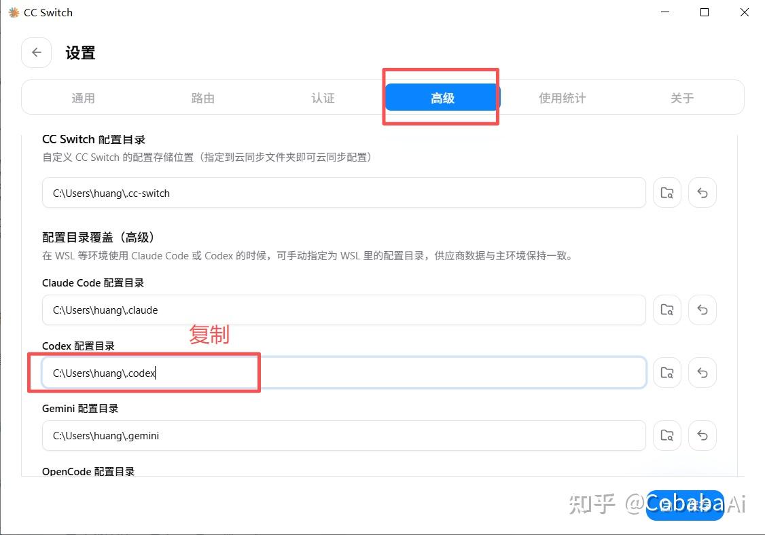Reset Gemini config directory path

(702, 435)
